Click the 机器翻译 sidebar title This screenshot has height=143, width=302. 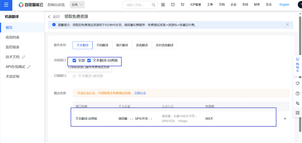click(12, 17)
